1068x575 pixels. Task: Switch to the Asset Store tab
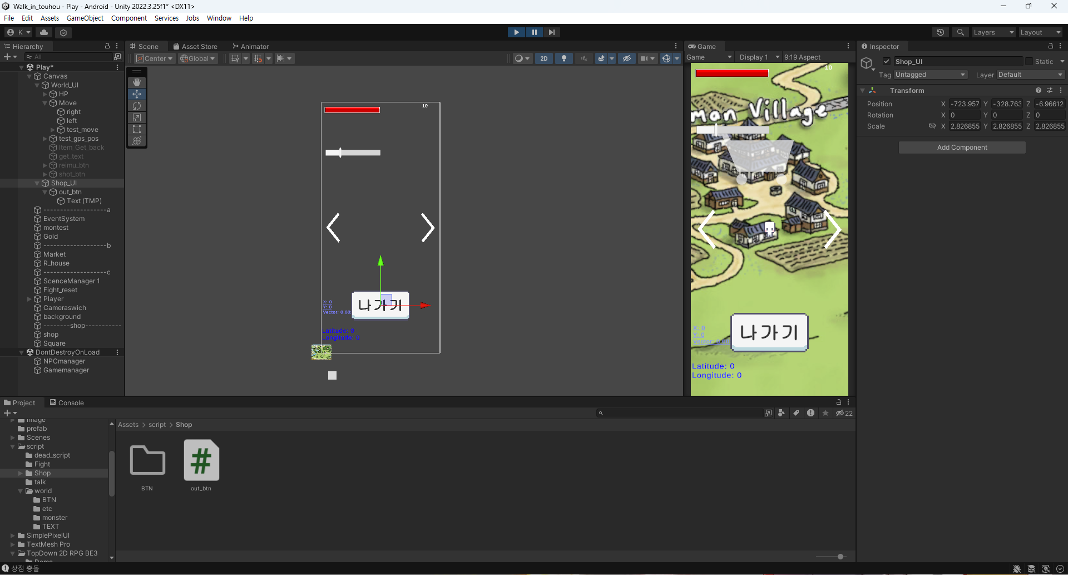click(195, 47)
